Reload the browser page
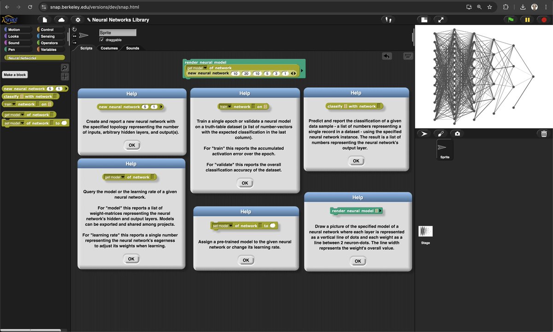The width and height of the screenshot is (553, 332). click(30, 7)
